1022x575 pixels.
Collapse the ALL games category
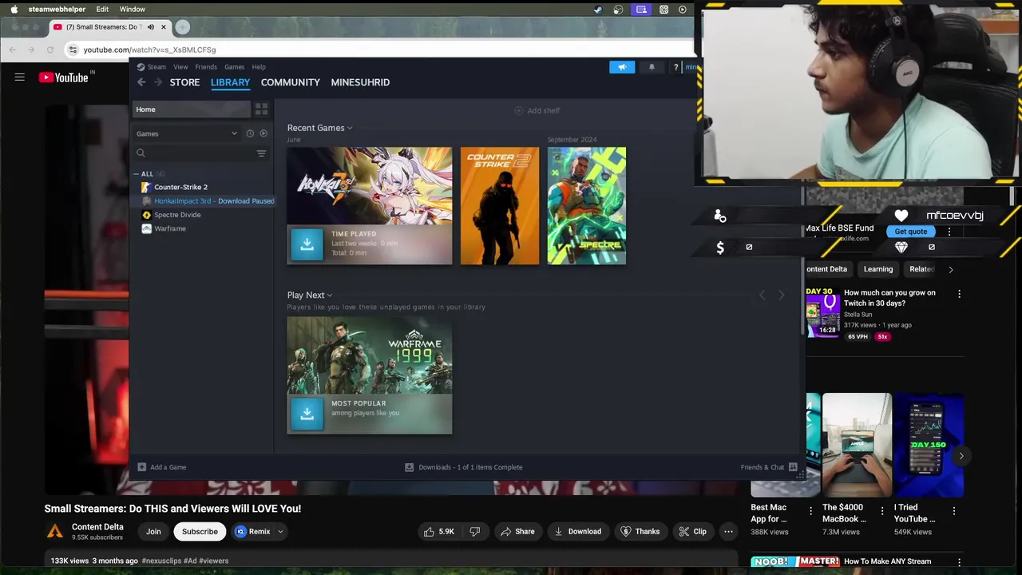(137, 174)
